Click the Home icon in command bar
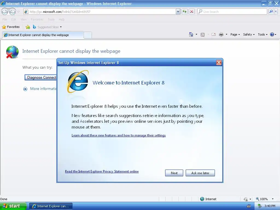The image size is (280, 210). click(x=191, y=34)
